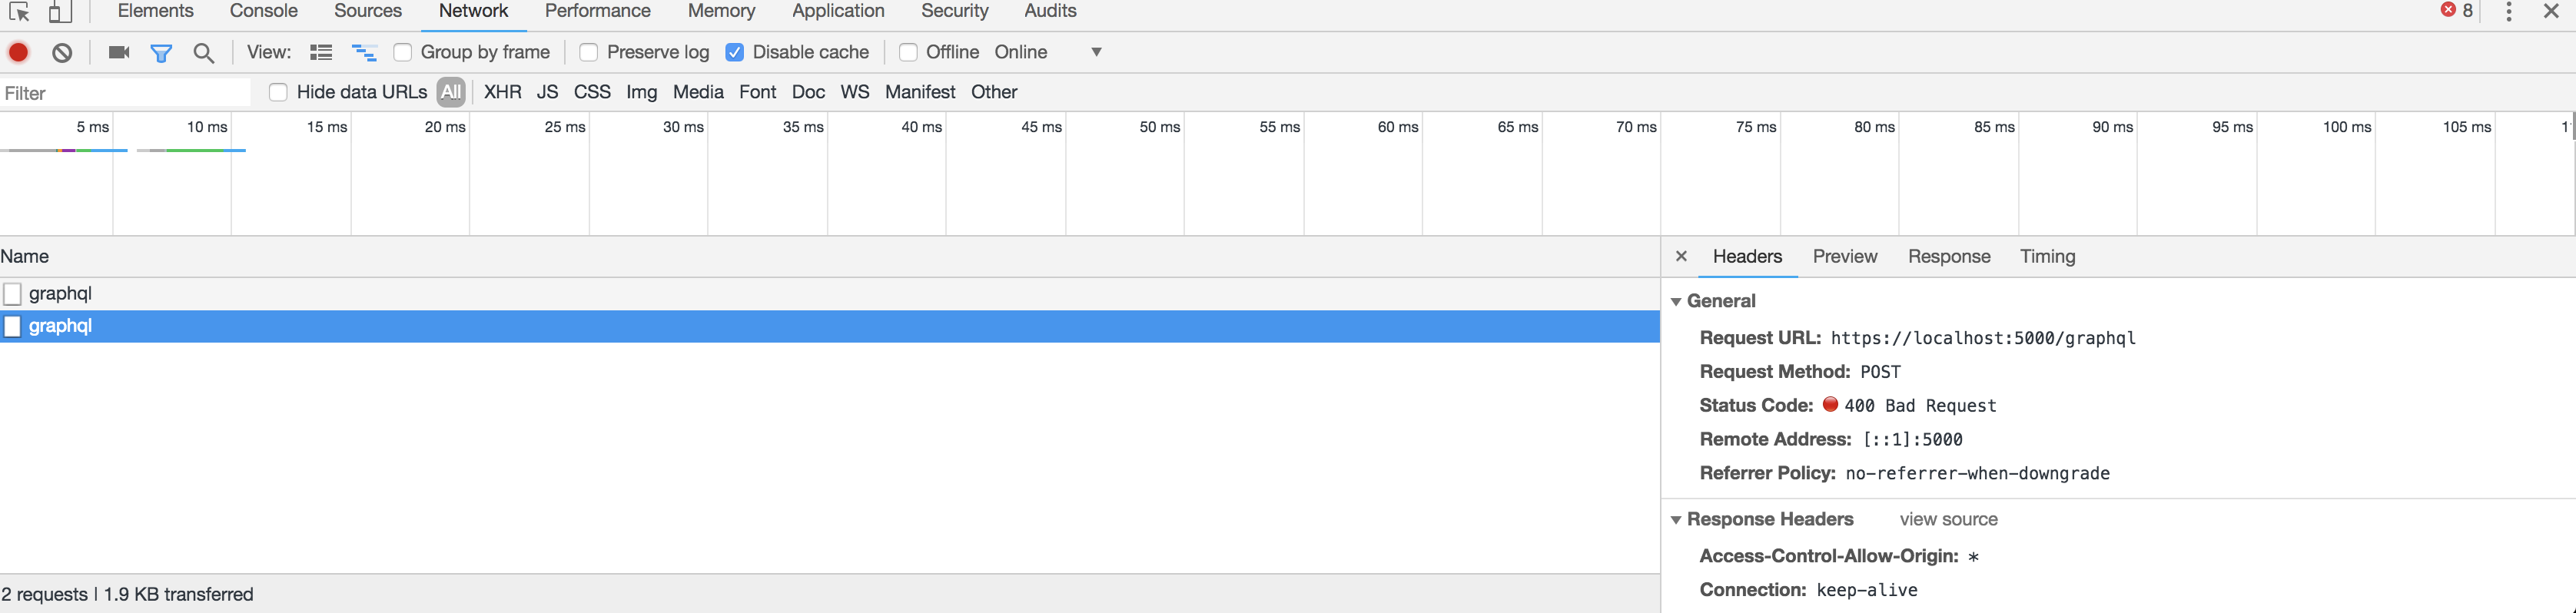The image size is (2576, 613).
Task: Focus the Filter text field
Action: (x=125, y=93)
